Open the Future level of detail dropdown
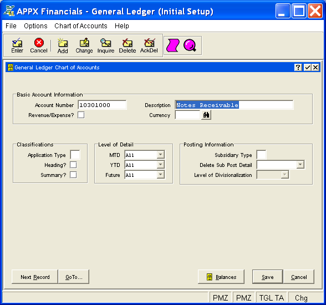 (x=161, y=175)
